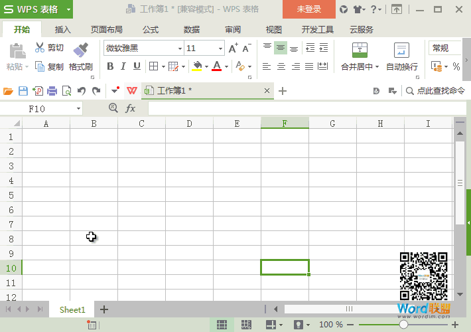
Task: Open the font name dropdown (微软雅黑)
Action: 180,48
